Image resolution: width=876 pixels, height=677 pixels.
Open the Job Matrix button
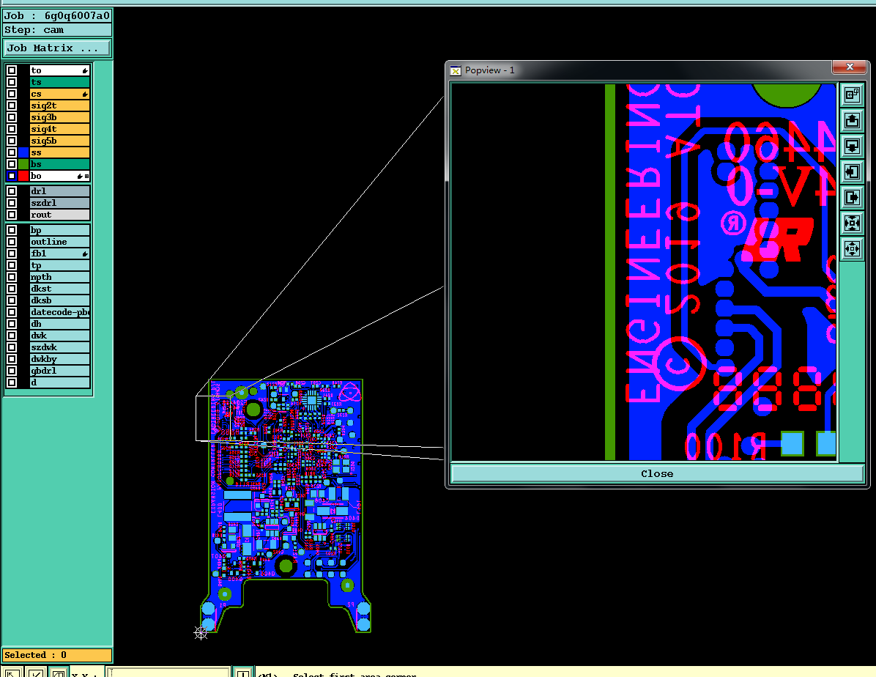[57, 48]
